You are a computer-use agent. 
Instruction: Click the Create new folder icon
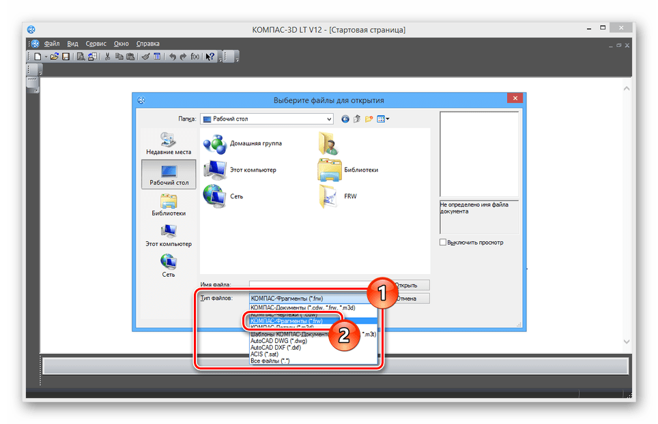point(369,119)
